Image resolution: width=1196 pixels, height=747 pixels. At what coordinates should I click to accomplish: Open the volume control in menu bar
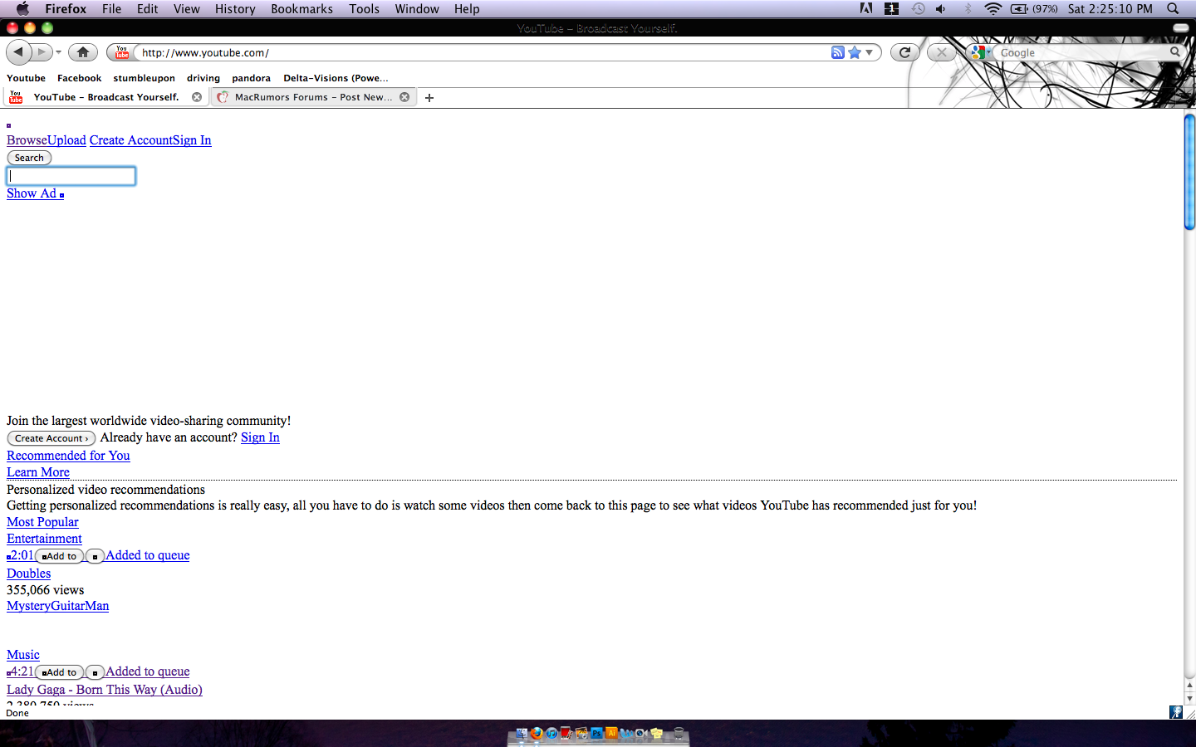(940, 8)
